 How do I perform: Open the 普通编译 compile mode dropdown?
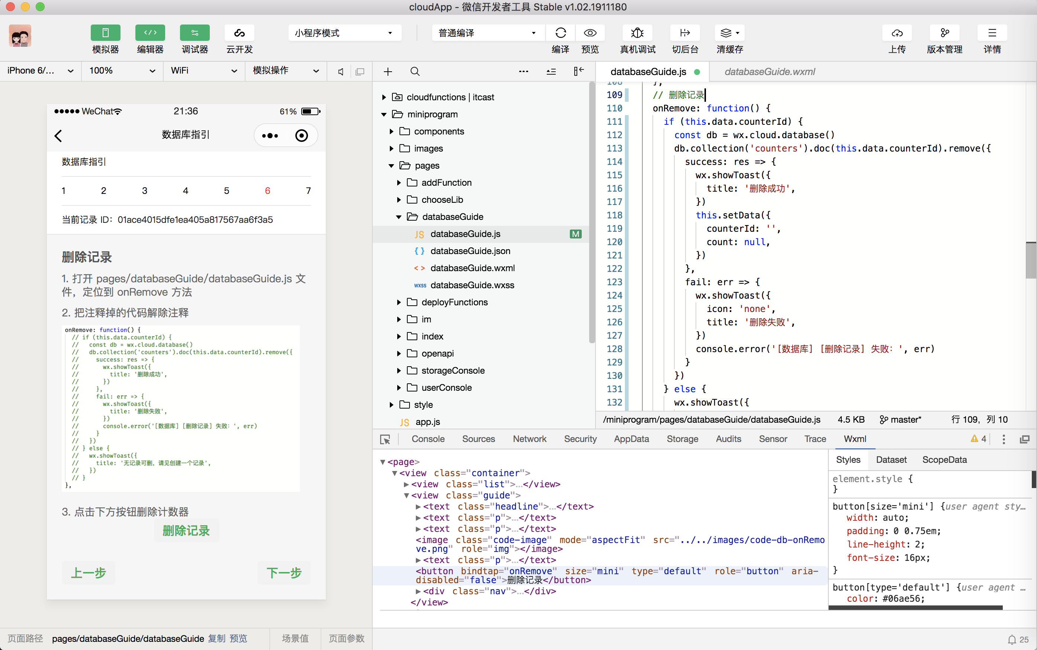(488, 33)
